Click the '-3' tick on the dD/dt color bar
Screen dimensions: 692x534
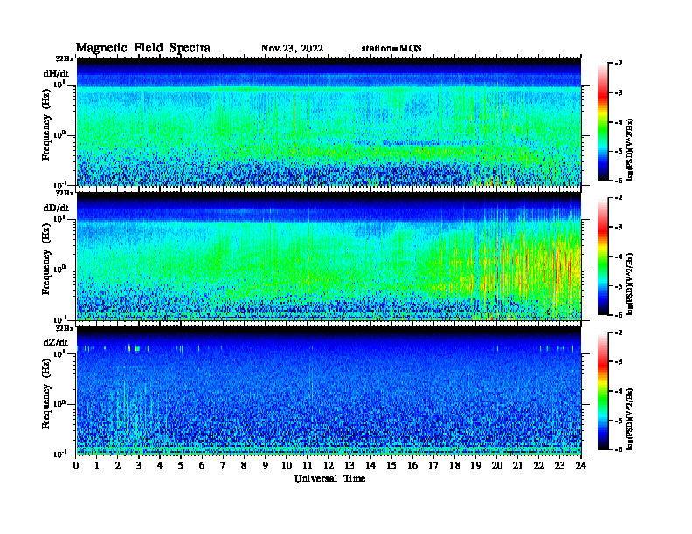coord(619,227)
